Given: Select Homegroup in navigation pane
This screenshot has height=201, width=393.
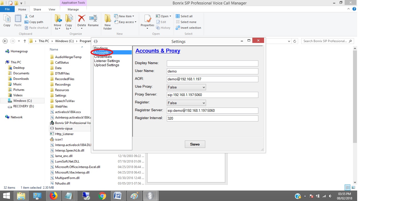Looking at the screenshot, I should pyautogui.click(x=16, y=51).
